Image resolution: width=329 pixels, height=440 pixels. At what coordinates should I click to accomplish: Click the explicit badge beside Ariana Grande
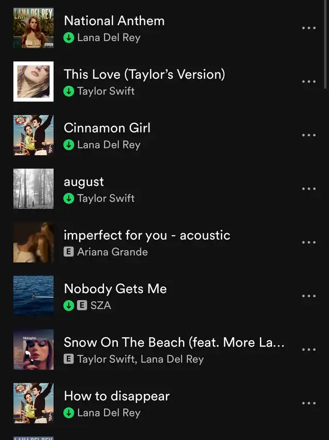[69, 252]
